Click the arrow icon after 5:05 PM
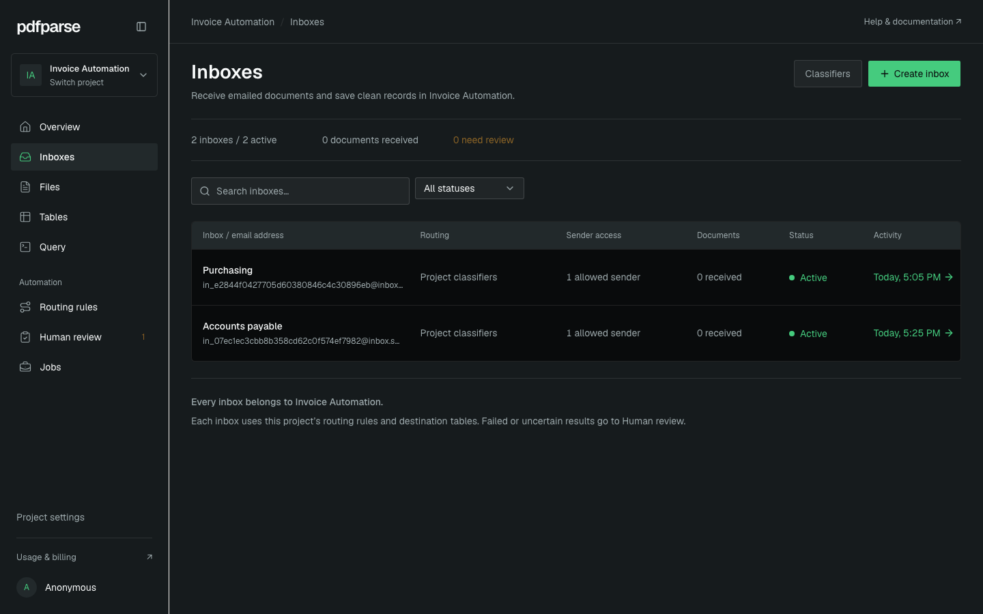This screenshot has height=614, width=983. [949, 277]
